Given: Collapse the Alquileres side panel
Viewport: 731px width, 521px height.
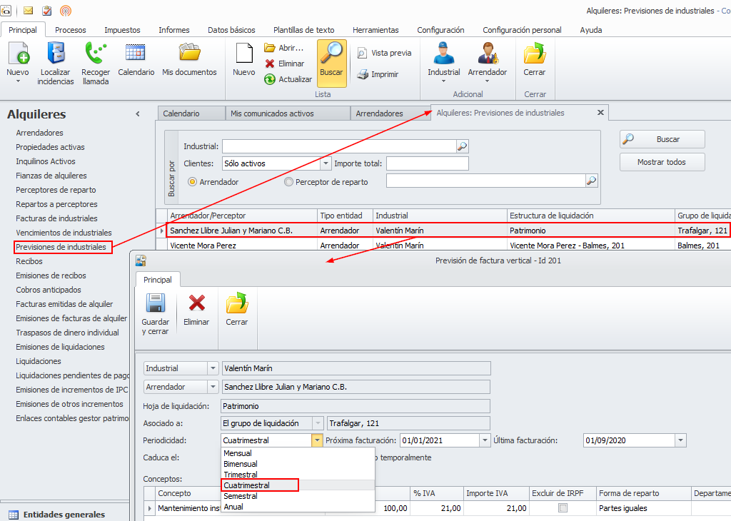Looking at the screenshot, I should [138, 113].
